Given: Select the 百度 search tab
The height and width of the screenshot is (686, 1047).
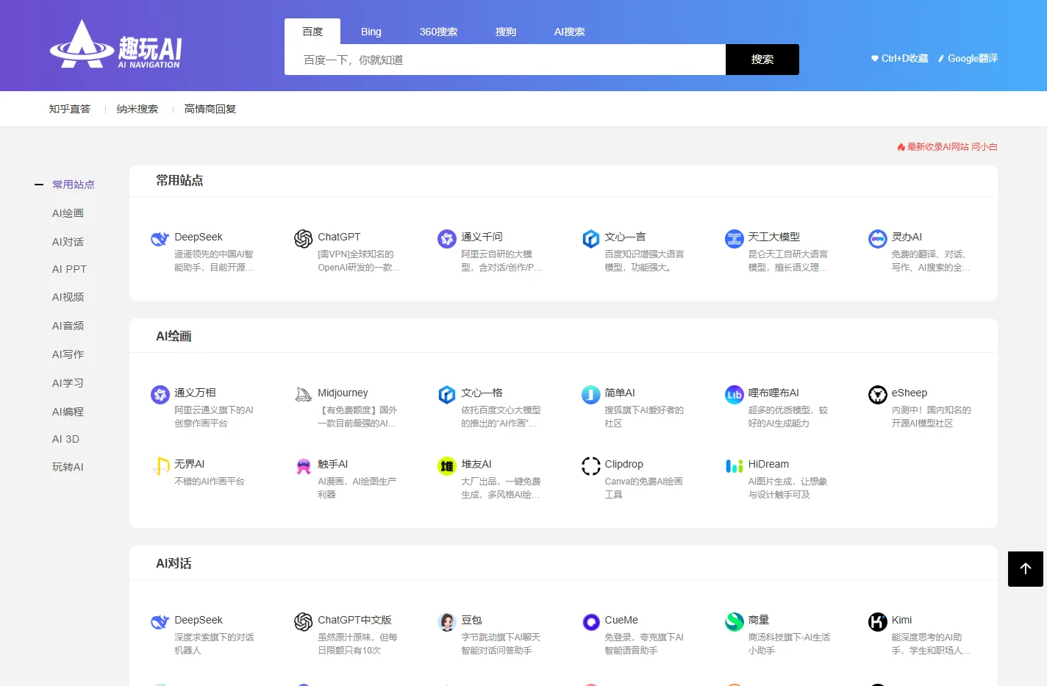Looking at the screenshot, I should [x=312, y=32].
